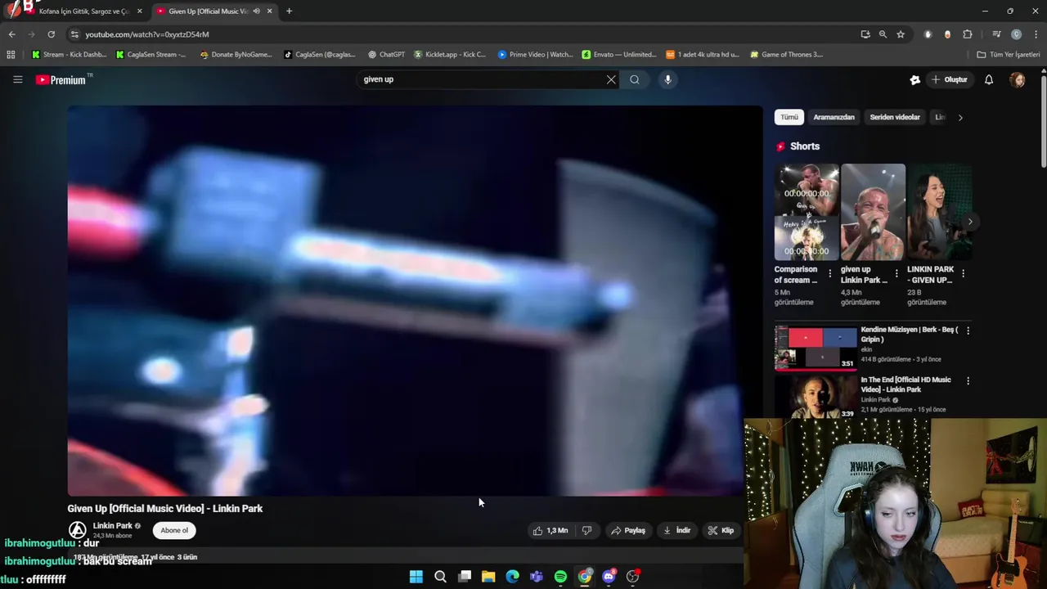The height and width of the screenshot is (589, 1047).
Task: Share the video via Paylaş
Action: 628,530
